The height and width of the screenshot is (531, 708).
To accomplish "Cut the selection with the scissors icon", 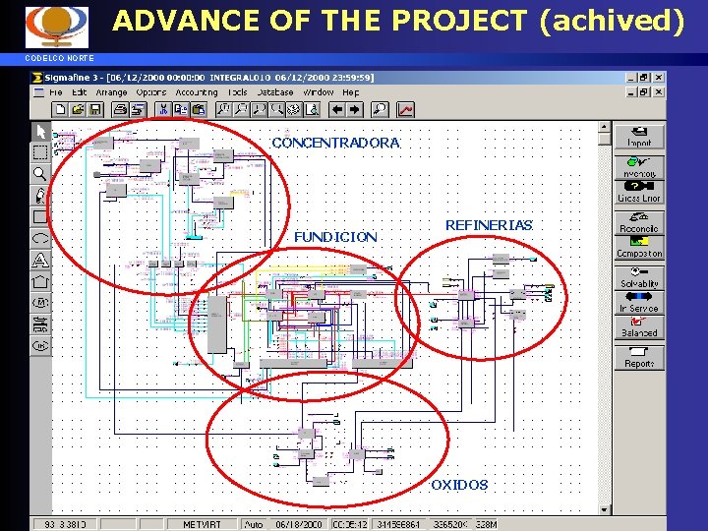I will [x=163, y=110].
